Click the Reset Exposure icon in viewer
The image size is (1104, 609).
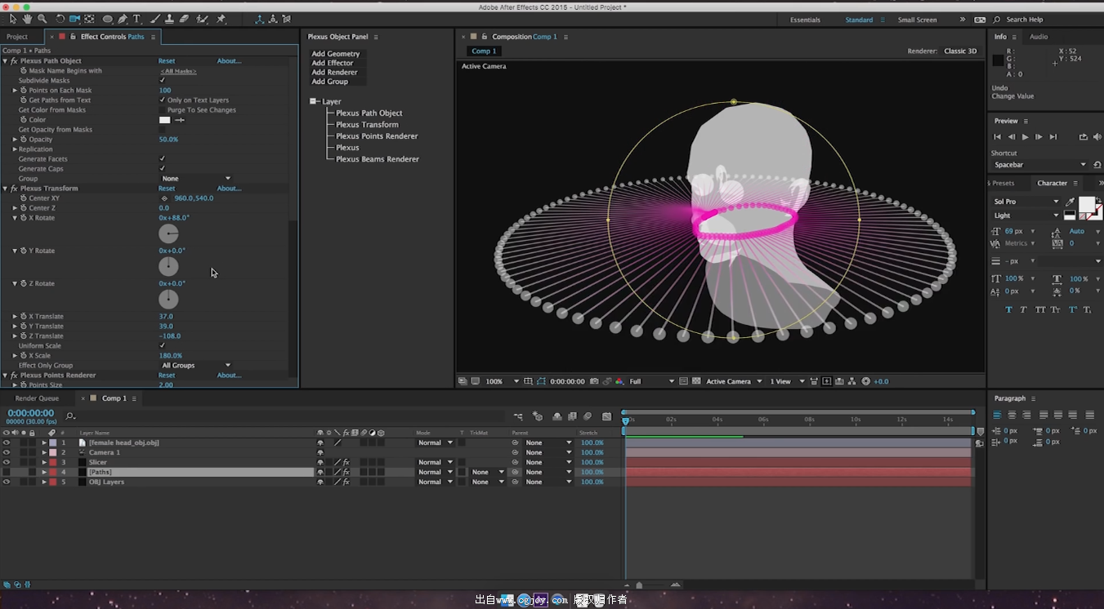pos(865,381)
